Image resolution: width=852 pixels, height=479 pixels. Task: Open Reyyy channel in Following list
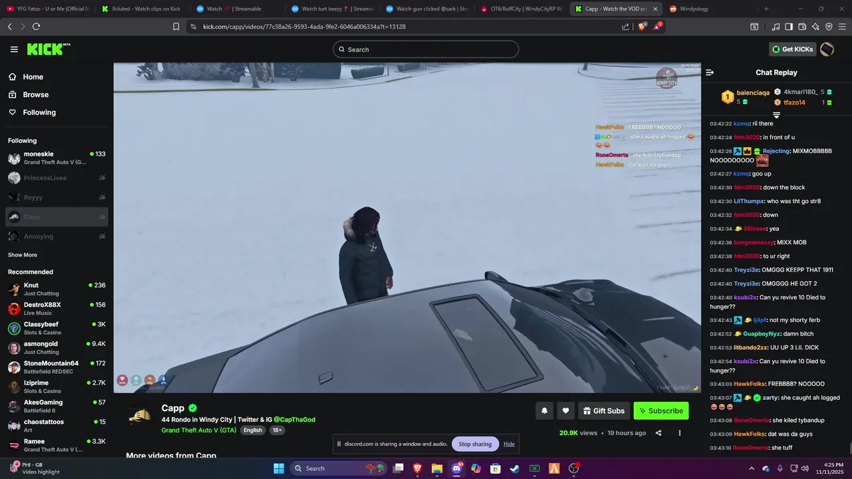[57, 198]
